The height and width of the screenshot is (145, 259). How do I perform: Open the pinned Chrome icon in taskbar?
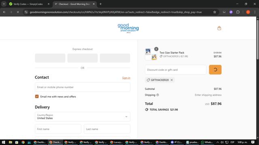pyautogui.click(x=23, y=142)
